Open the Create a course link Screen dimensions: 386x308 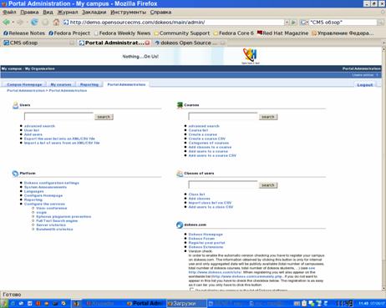(x=203, y=134)
